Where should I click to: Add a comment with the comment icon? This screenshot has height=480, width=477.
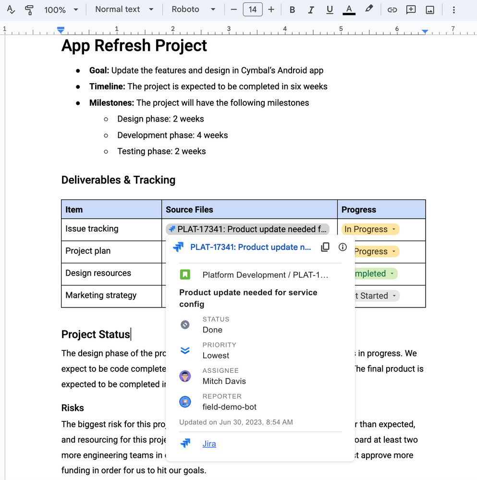pos(411,10)
